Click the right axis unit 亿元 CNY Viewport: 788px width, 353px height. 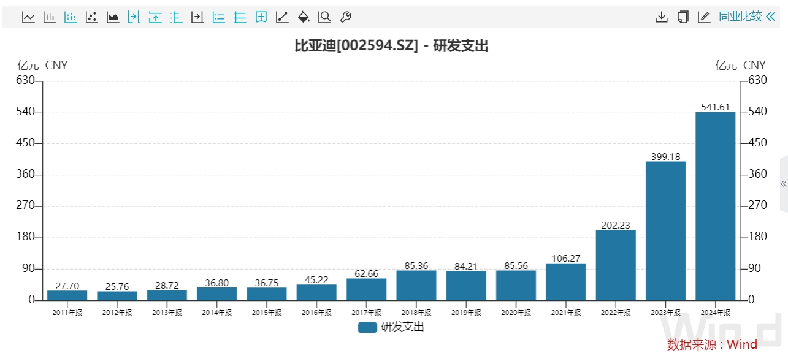tap(741, 65)
